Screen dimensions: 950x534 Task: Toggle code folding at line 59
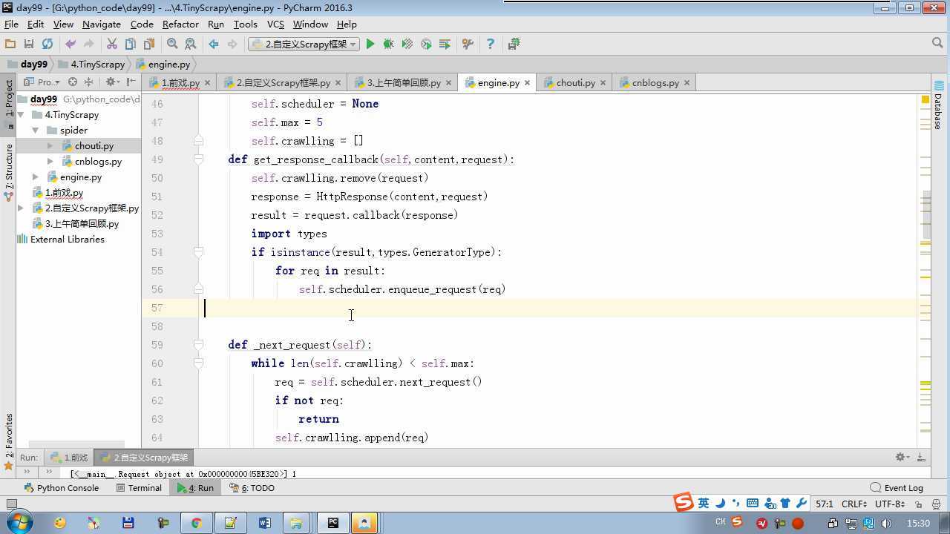pyautogui.click(x=198, y=345)
